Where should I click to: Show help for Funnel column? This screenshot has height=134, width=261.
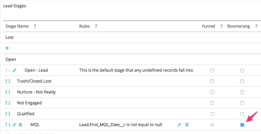pyautogui.click(x=221, y=26)
